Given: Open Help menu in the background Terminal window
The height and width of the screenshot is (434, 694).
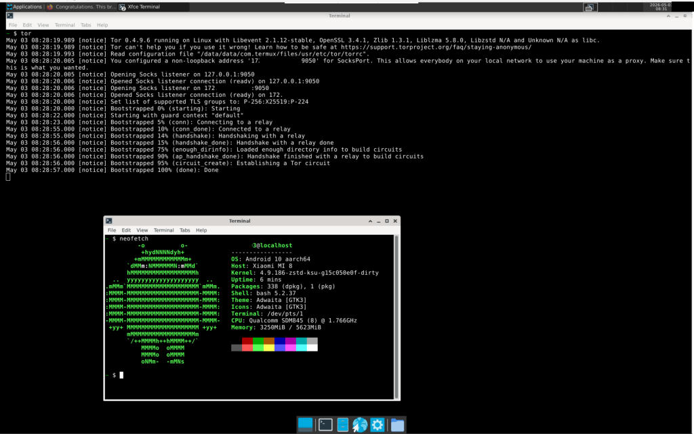Looking at the screenshot, I should coord(102,25).
